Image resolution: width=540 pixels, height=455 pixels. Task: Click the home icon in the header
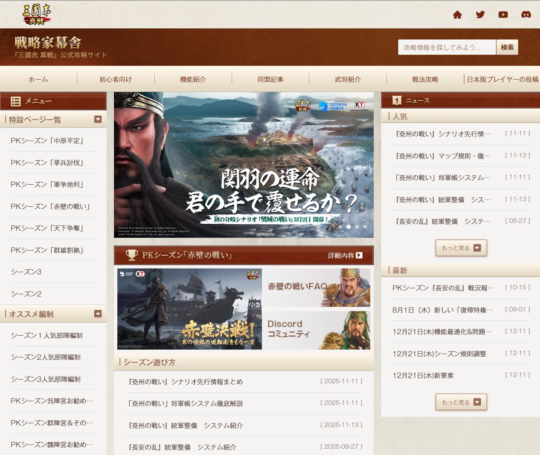457,15
